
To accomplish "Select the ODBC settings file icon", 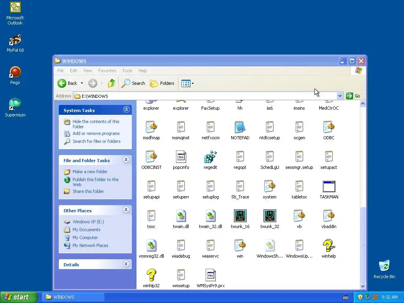I will tap(329, 127).
